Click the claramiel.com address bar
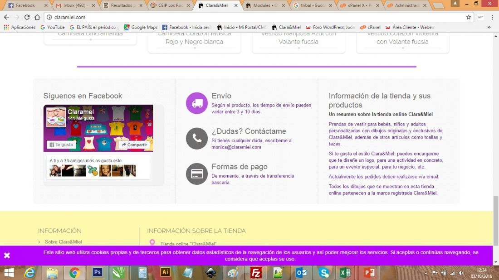The width and height of the screenshot is (499, 280). (254, 17)
